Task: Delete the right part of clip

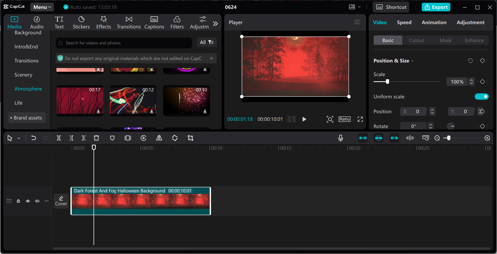Action: click(x=84, y=138)
